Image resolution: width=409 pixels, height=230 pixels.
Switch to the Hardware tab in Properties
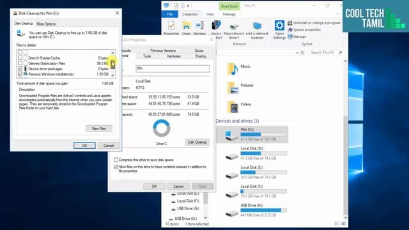point(173,56)
